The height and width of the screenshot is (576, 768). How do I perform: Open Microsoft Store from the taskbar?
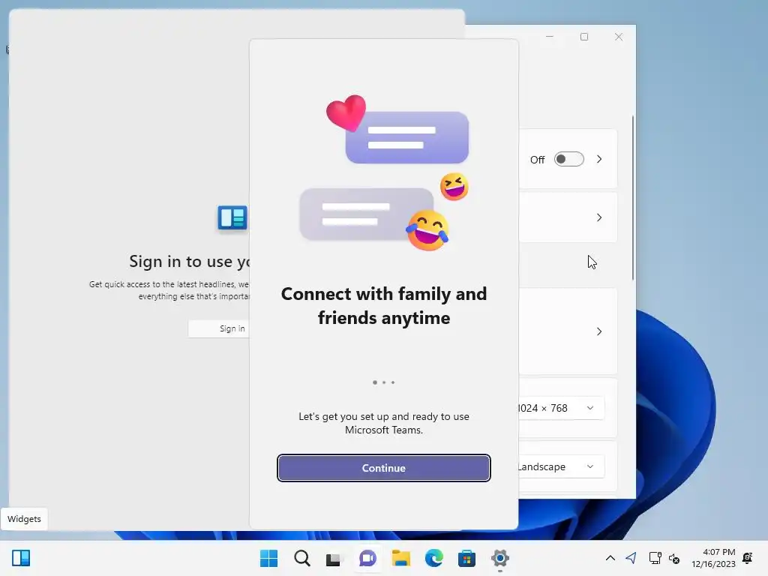466,558
